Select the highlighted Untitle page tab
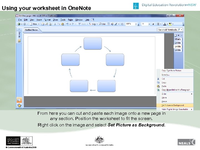Viewport: 200px width, 150px height. pos(178,46)
